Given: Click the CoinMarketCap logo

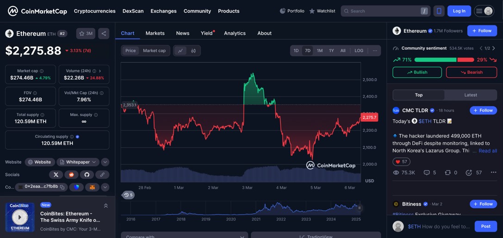Looking at the screenshot, I should pyautogui.click(x=37, y=11).
